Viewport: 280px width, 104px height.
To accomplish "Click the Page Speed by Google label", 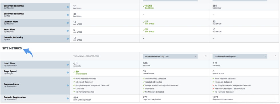I will point(10,72).
